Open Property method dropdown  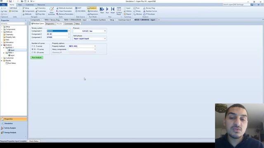95,46
